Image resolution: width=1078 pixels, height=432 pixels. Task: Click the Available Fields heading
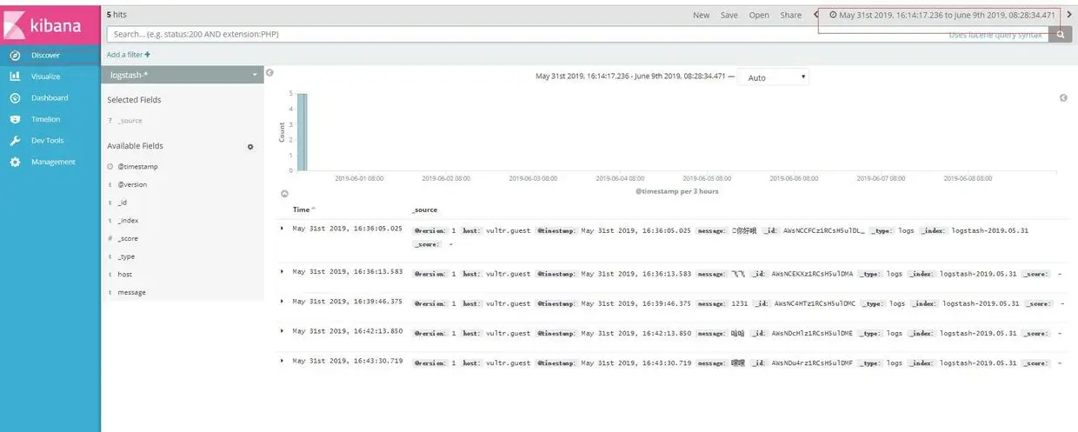(x=135, y=146)
